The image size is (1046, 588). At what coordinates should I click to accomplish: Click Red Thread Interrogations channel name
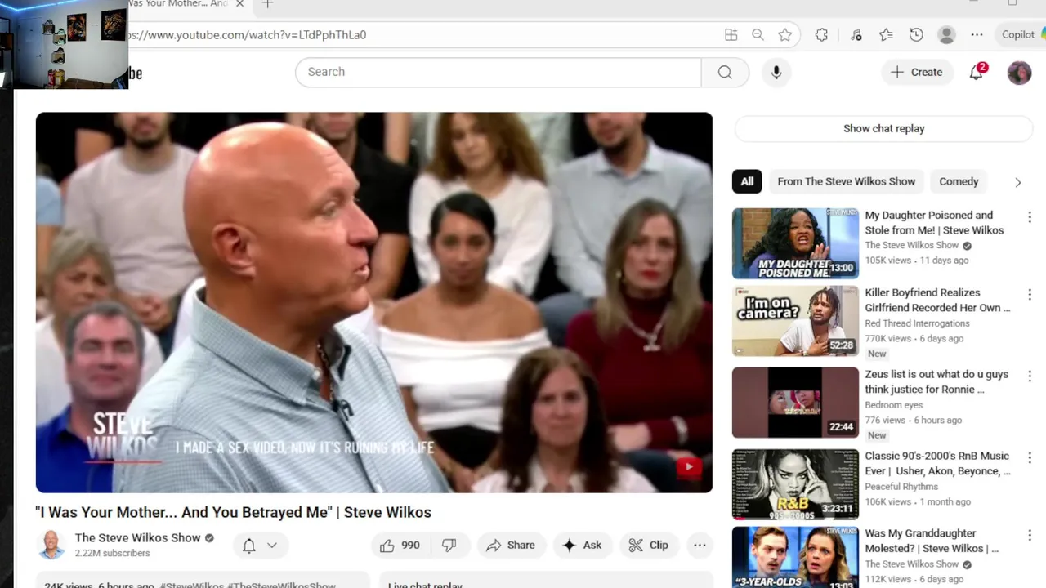[x=917, y=323]
